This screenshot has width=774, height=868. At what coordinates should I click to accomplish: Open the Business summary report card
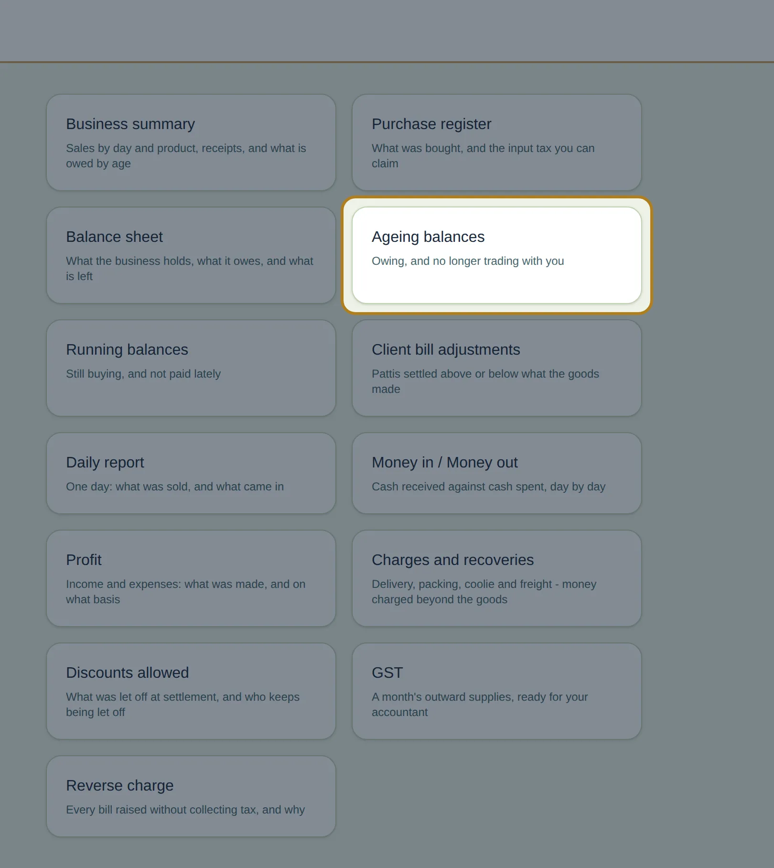coord(191,142)
